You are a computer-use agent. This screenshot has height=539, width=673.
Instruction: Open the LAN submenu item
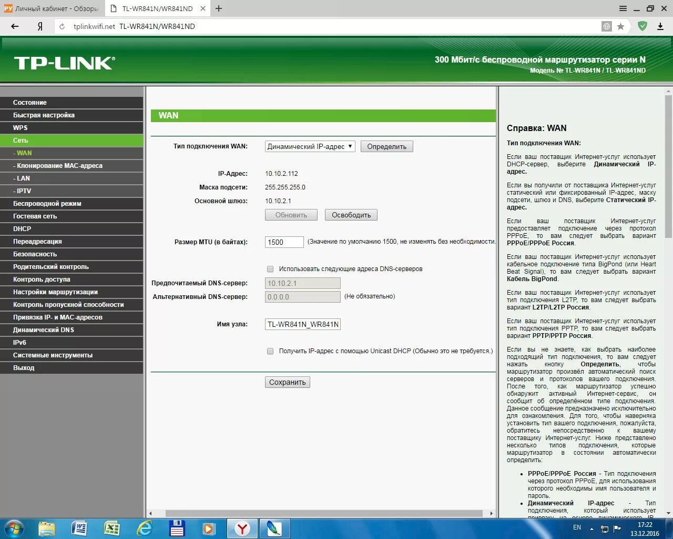[x=72, y=178]
